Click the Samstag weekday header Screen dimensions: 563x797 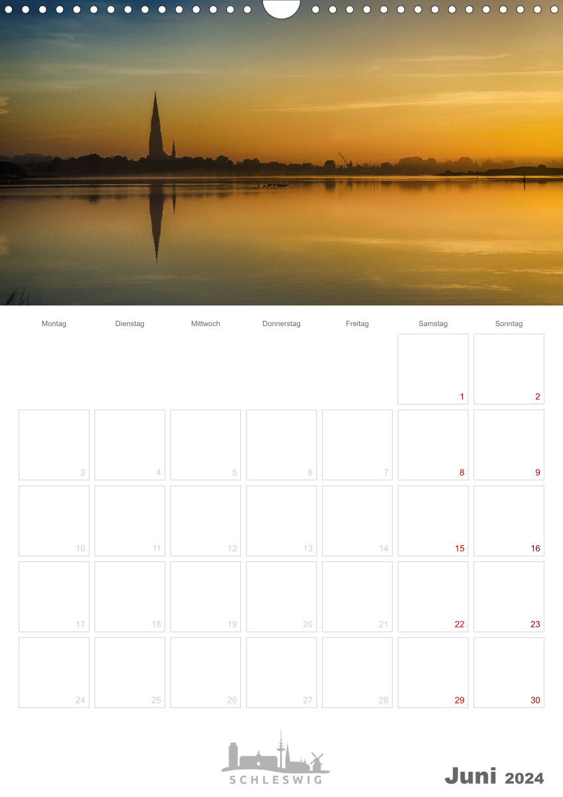433,323
